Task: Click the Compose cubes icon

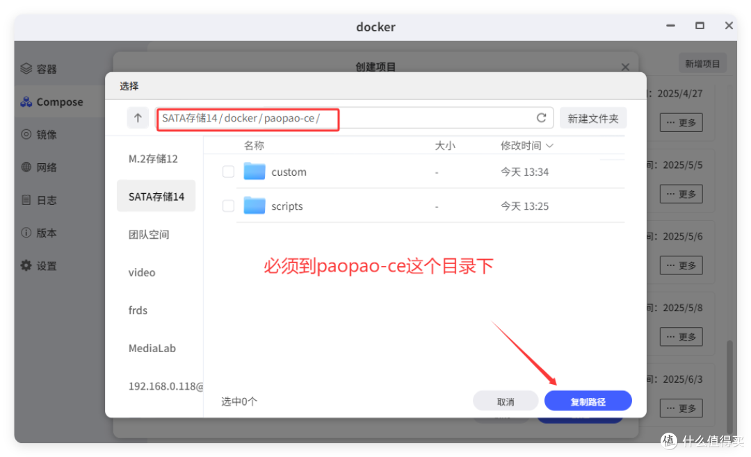Action: pos(26,102)
